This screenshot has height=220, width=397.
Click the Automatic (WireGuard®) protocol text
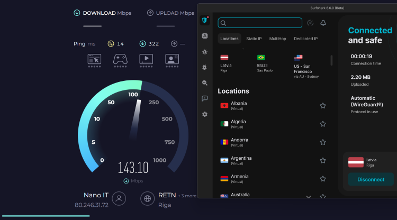click(x=367, y=101)
